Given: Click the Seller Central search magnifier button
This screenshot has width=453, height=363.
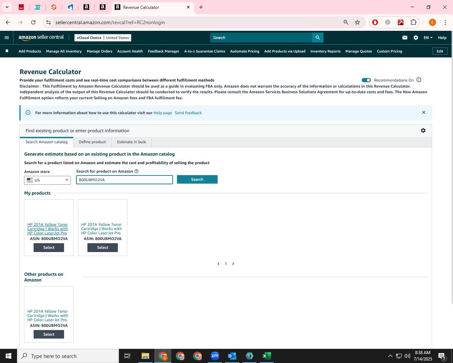Looking at the screenshot, I should (317, 38).
